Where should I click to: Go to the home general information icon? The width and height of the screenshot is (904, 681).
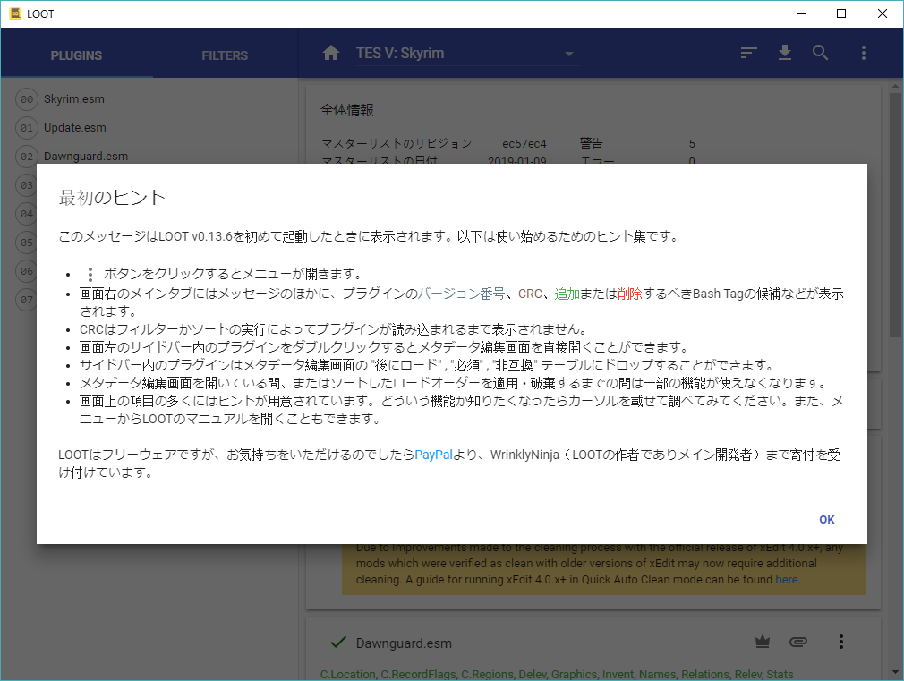tap(331, 53)
